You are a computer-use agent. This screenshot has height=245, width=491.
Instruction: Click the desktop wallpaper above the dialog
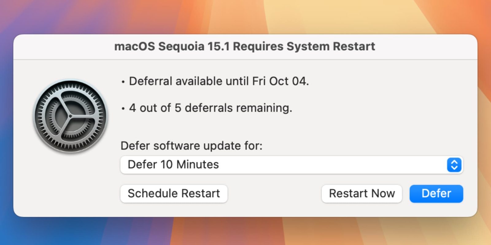pyautogui.click(x=245, y=17)
